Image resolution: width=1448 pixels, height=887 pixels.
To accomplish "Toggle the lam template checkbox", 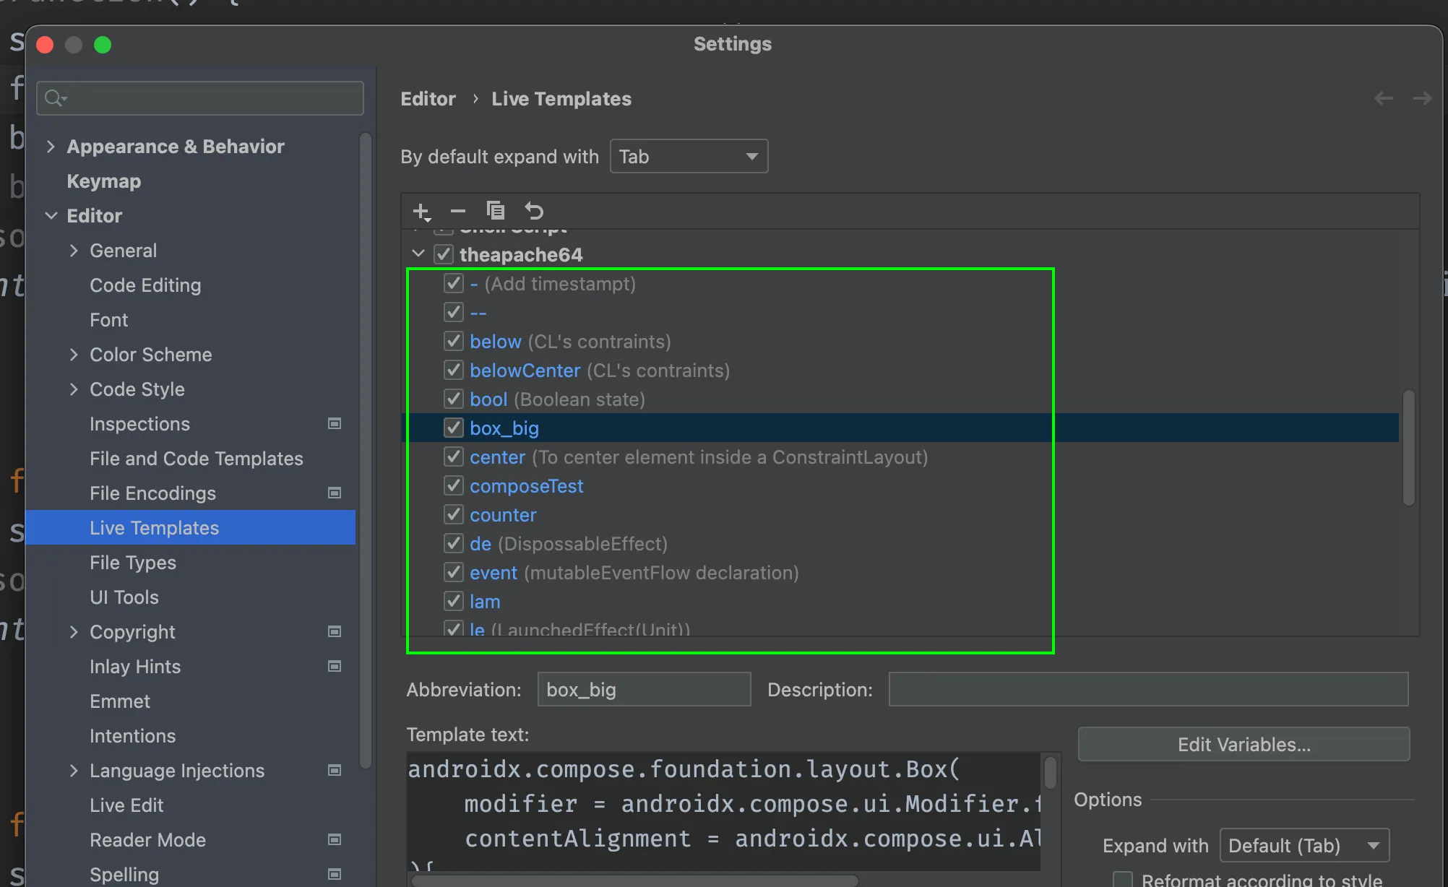I will (x=454, y=601).
